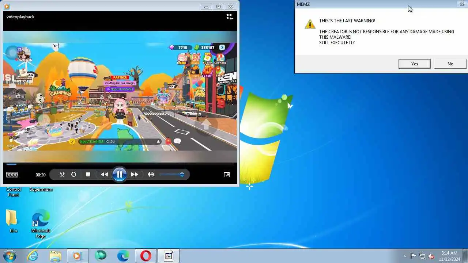Click the media player icon in title bar
The width and height of the screenshot is (468, 263).
[7, 7]
